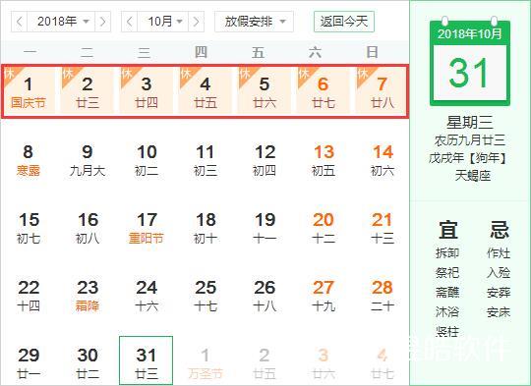Click 入殓 under 忌
This screenshot has width=531, height=386.
499,273
